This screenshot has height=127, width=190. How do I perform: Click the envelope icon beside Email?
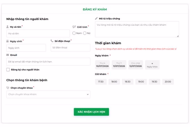[x=8, y=55]
